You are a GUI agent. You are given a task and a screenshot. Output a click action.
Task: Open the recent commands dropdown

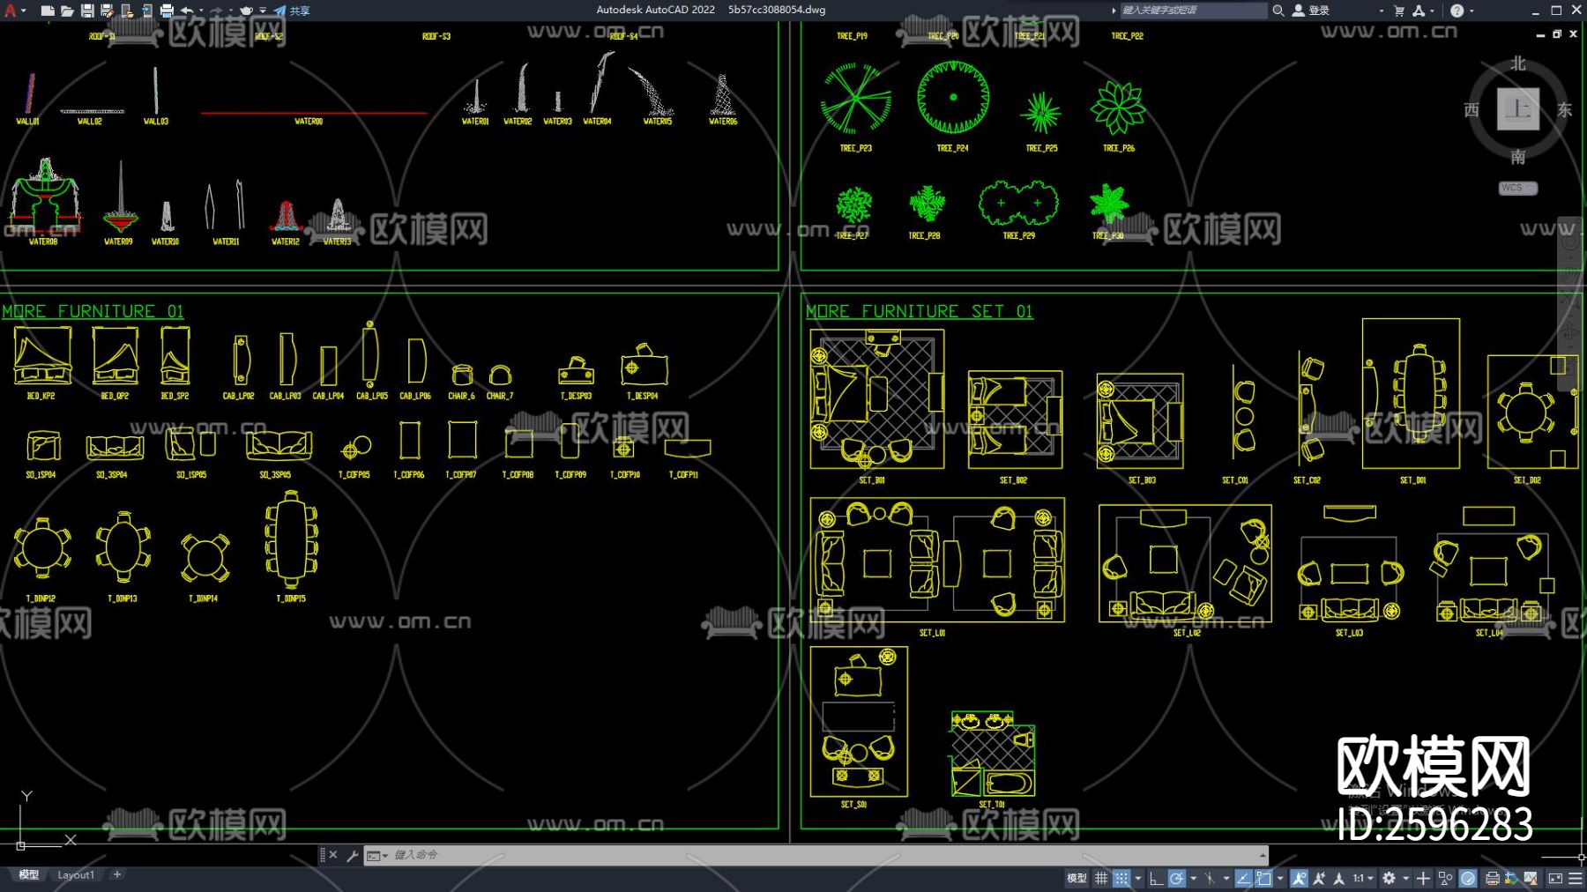tap(377, 855)
